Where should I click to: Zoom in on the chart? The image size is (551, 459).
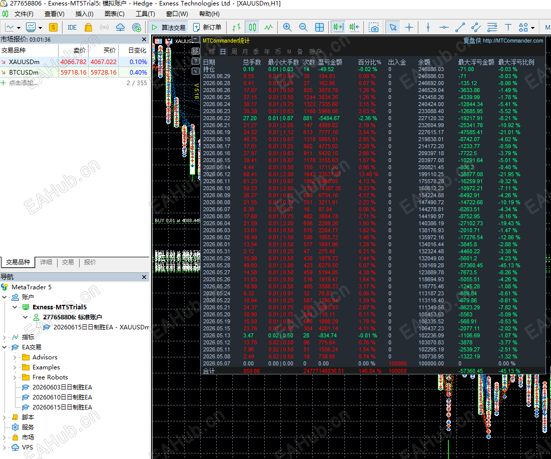tap(287, 28)
